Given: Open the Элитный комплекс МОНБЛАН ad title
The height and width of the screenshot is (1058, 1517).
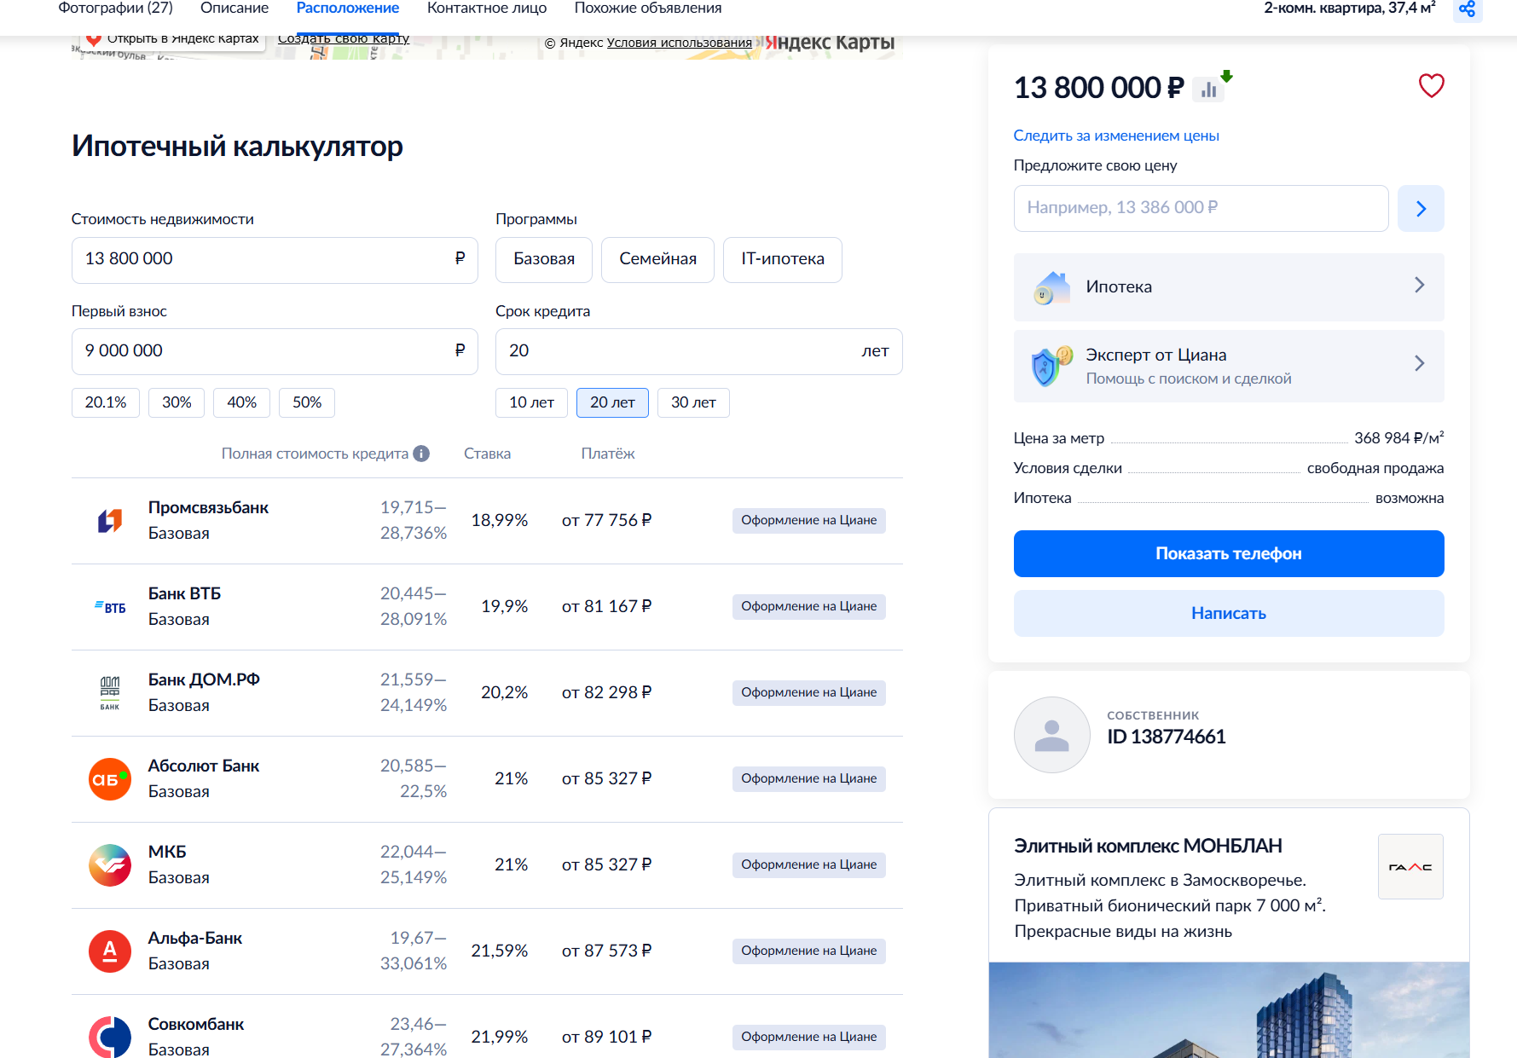Looking at the screenshot, I should point(1148,846).
